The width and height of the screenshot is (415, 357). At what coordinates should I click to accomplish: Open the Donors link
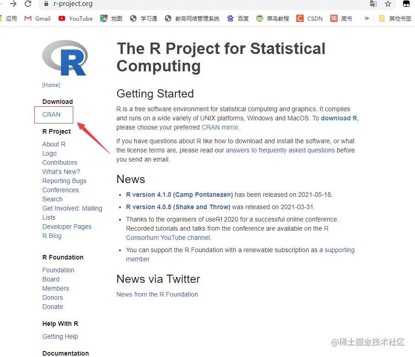(x=53, y=297)
